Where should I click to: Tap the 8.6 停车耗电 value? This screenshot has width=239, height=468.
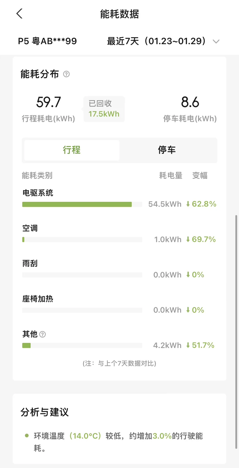point(190,102)
